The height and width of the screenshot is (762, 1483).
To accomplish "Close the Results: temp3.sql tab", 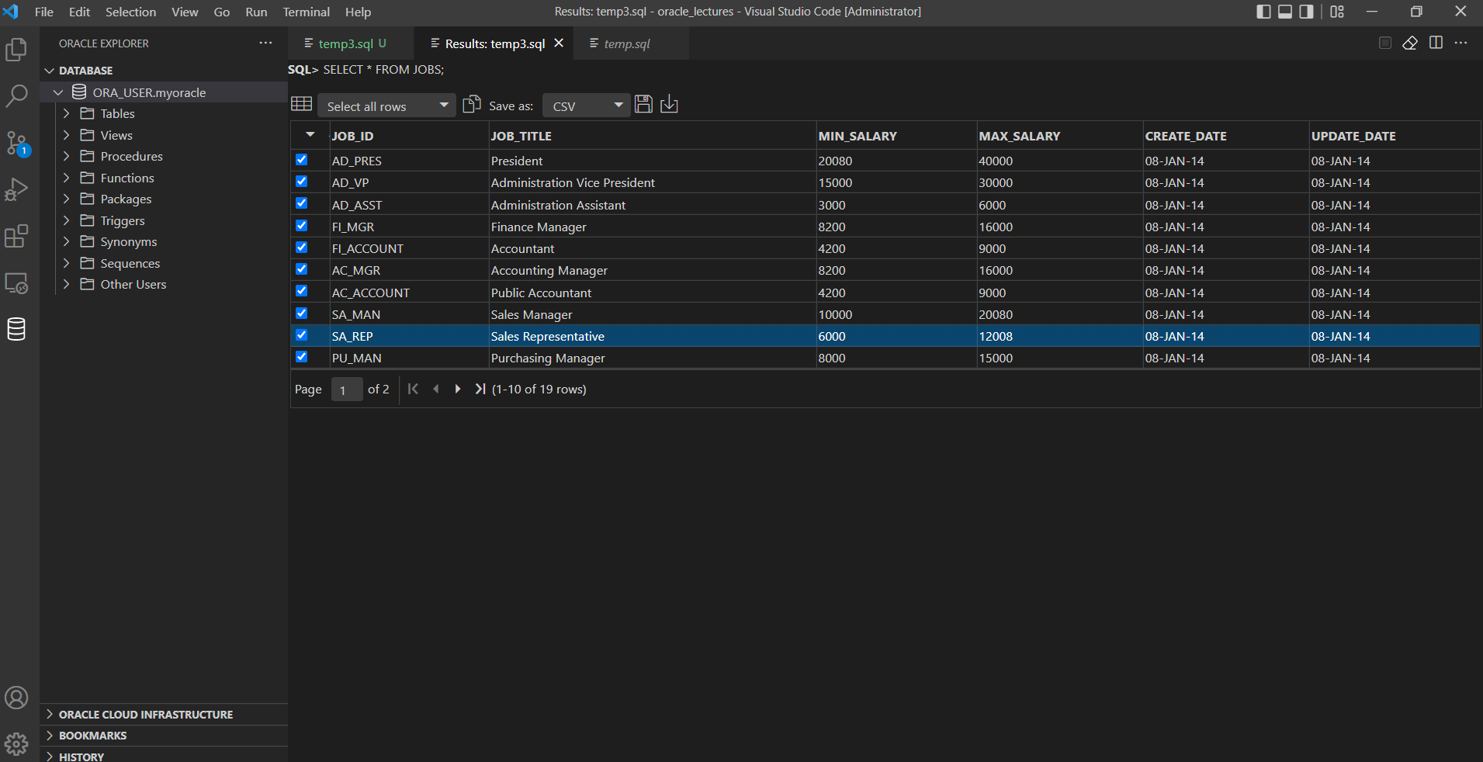I will point(559,43).
